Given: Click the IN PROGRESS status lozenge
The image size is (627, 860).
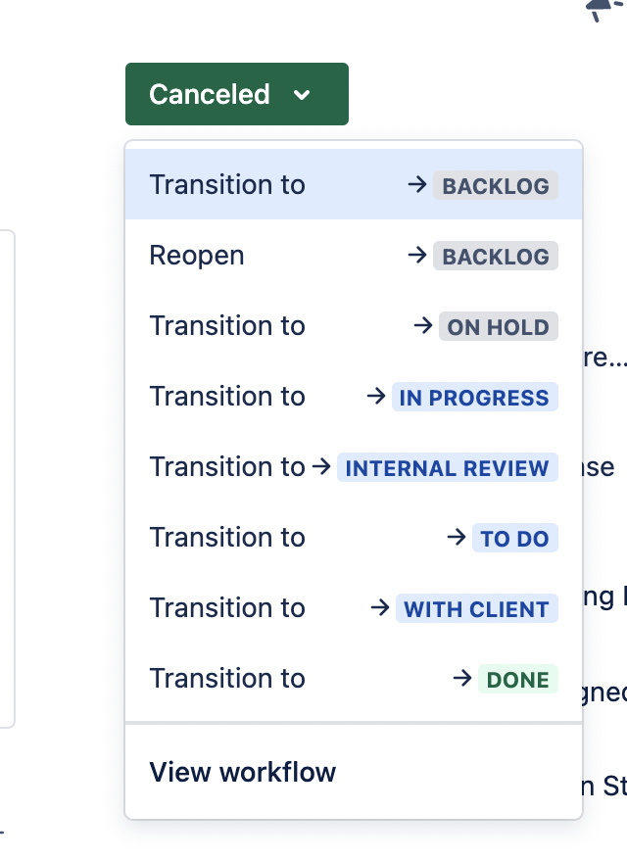Looking at the screenshot, I should (x=474, y=397).
